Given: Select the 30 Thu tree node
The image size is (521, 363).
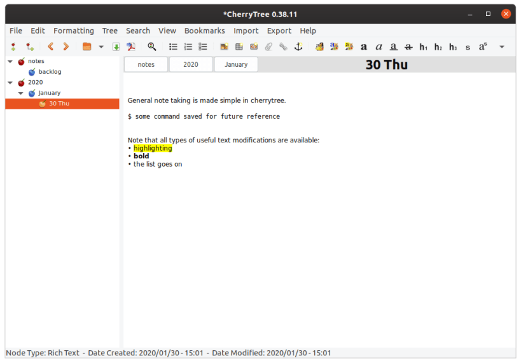Looking at the screenshot, I should 62,104.
